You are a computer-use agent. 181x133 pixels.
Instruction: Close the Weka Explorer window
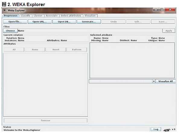click(x=170, y=9)
